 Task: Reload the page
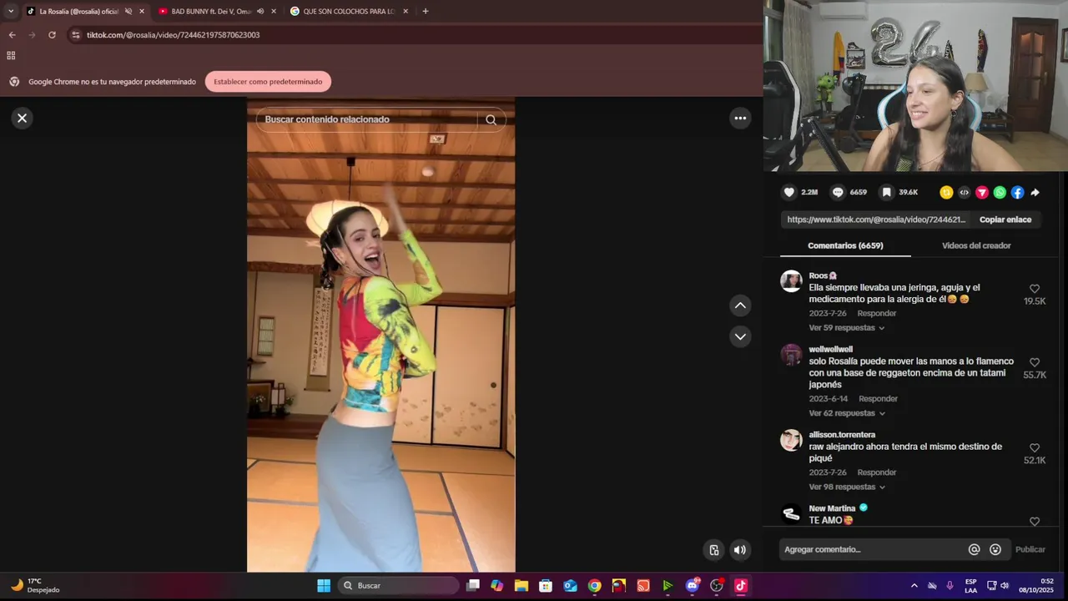pyautogui.click(x=52, y=35)
